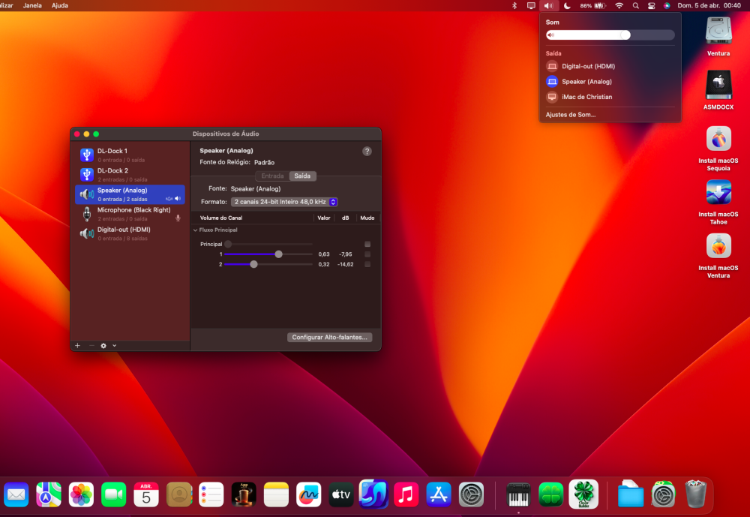Screen dimensions: 750x517
Task: Mute channel 2 with its Mudo checkbox
Action: click(367, 264)
